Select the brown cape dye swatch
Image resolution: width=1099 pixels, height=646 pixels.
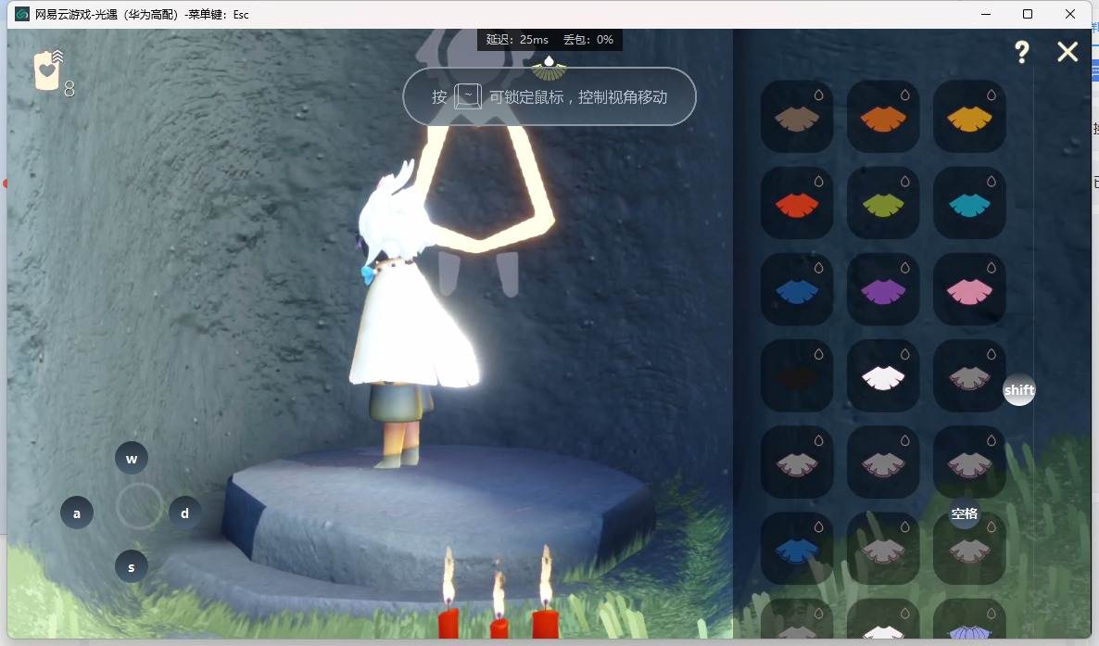pyautogui.click(x=797, y=116)
